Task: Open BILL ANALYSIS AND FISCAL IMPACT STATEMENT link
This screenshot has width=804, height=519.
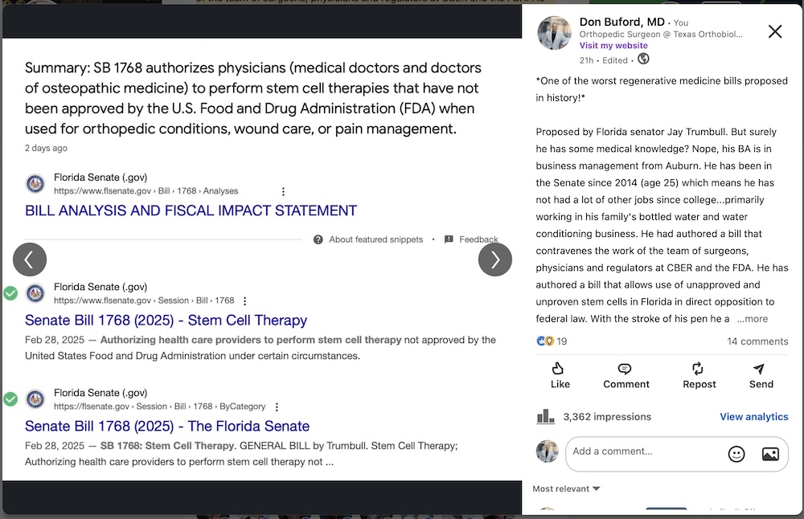Action: [191, 210]
